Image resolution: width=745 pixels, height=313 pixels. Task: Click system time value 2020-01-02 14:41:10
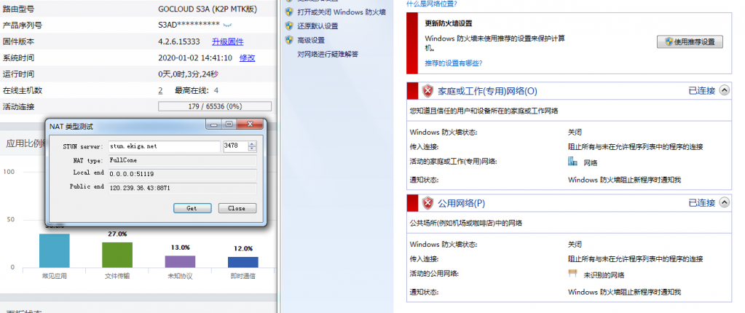(194, 58)
